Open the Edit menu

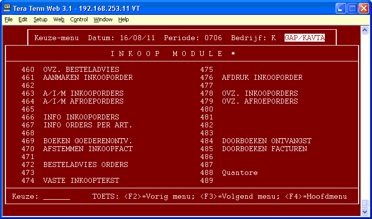tap(23, 19)
